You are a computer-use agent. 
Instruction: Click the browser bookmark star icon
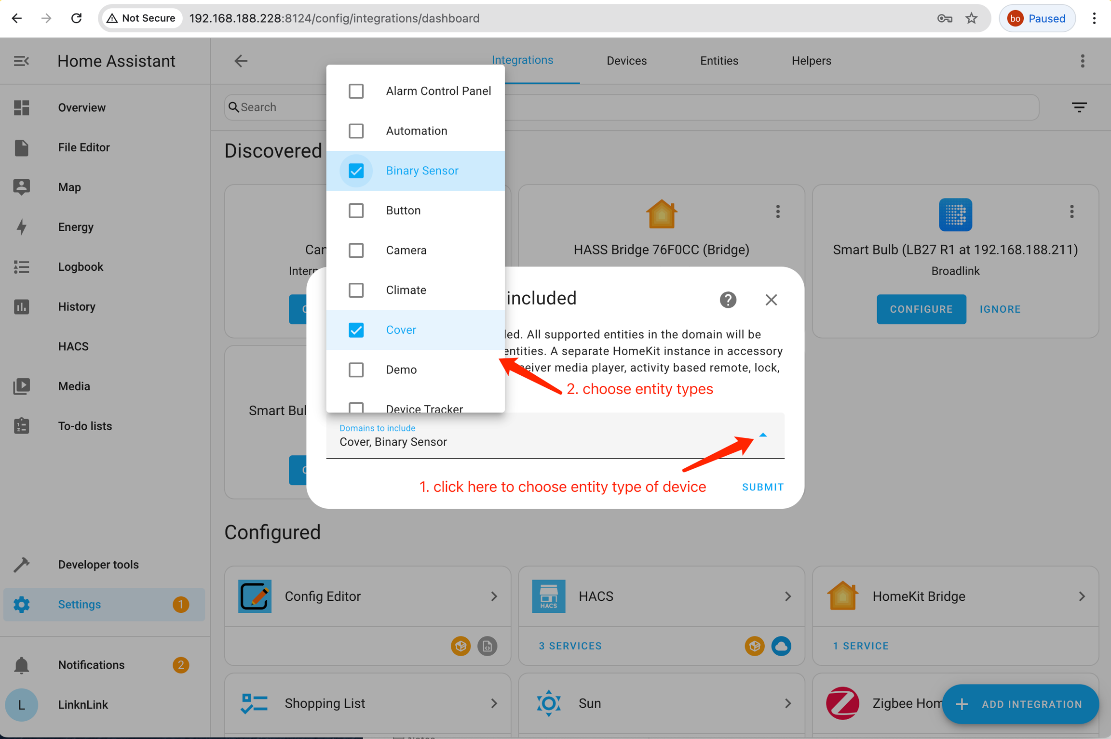[971, 18]
